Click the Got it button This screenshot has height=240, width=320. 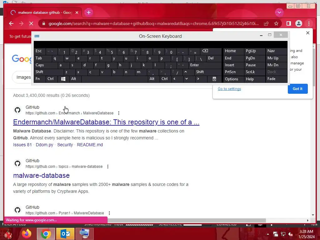[x=297, y=89]
